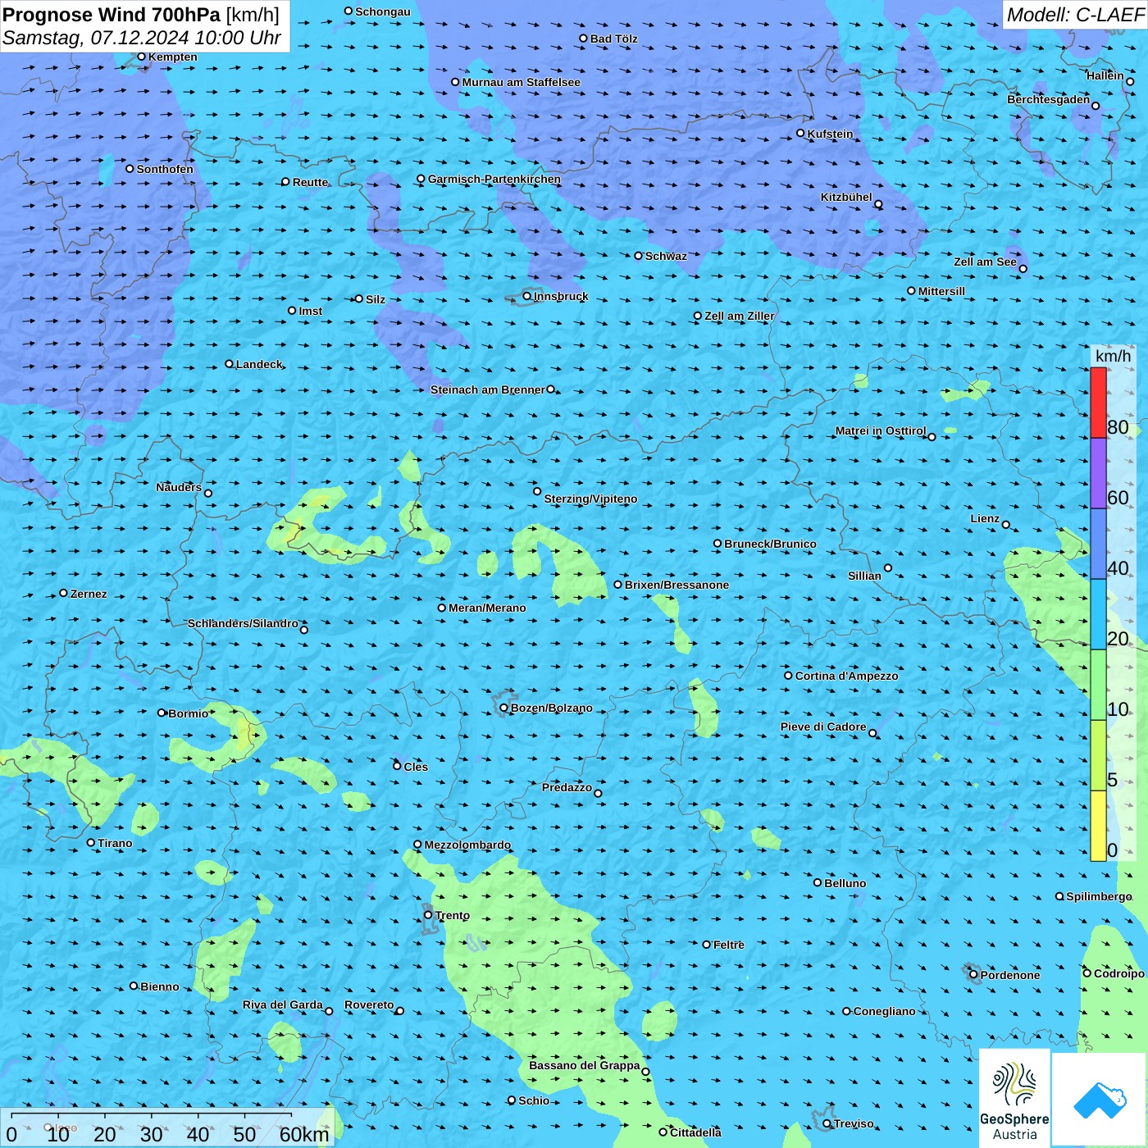Image resolution: width=1148 pixels, height=1148 pixels.
Task: Click the 'Sillian' label
Action: [864, 576]
